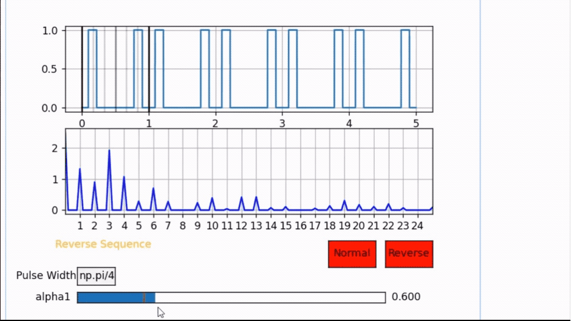
Task: Click the alpha1 slider handle marker
Action: coord(144,297)
